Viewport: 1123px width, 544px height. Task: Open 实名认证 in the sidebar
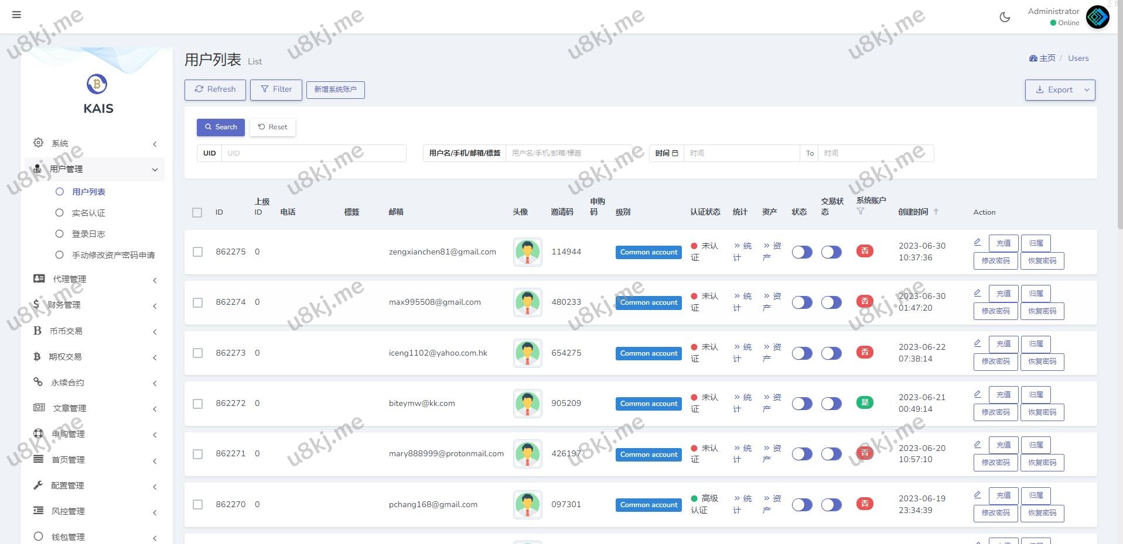point(88,213)
